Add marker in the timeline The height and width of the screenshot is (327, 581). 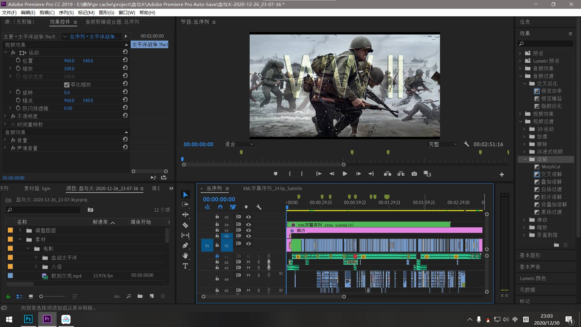pos(246,207)
